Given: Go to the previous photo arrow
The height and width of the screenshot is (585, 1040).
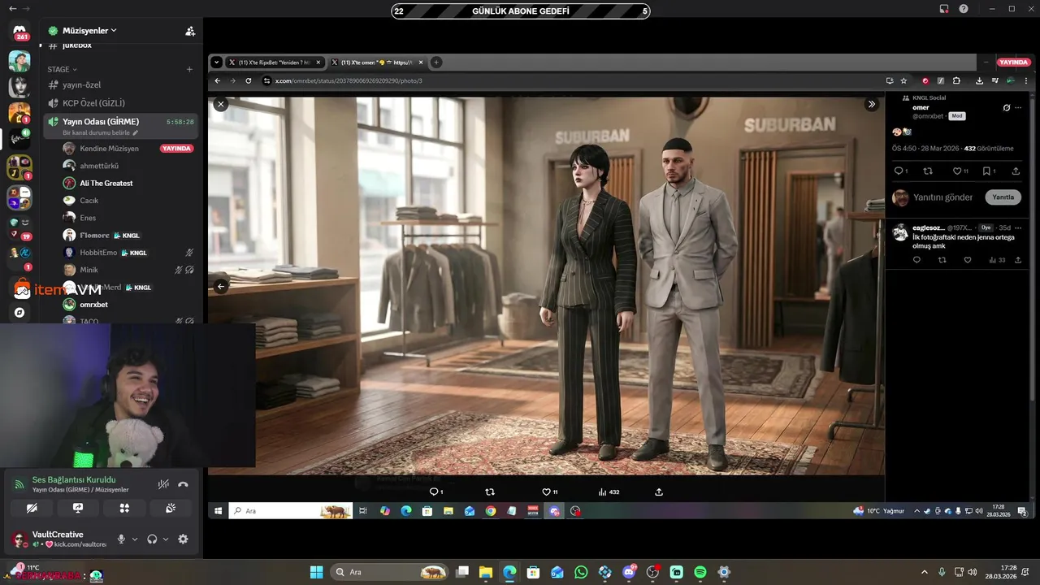Looking at the screenshot, I should click(220, 286).
